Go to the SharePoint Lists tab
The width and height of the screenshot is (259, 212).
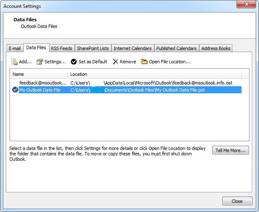[93, 48]
